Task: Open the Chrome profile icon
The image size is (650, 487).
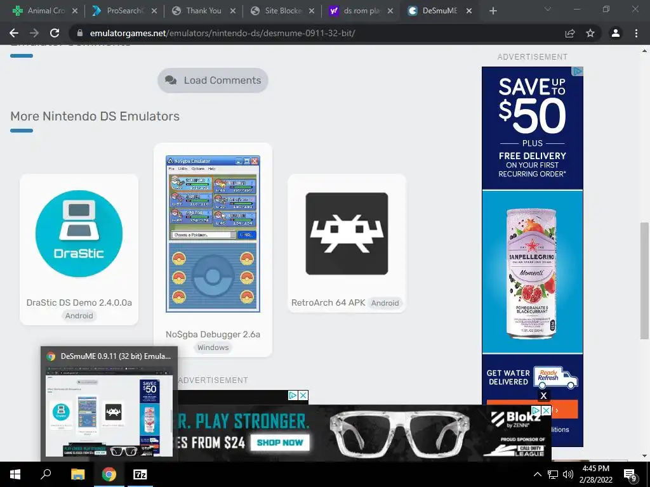Action: (616, 33)
